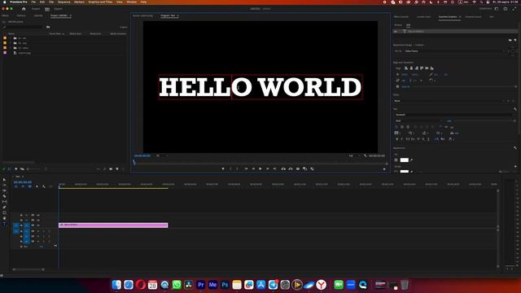Image resolution: width=521 pixels, height=293 pixels.
Task: Open the Sequence menu
Action: pos(64,2)
